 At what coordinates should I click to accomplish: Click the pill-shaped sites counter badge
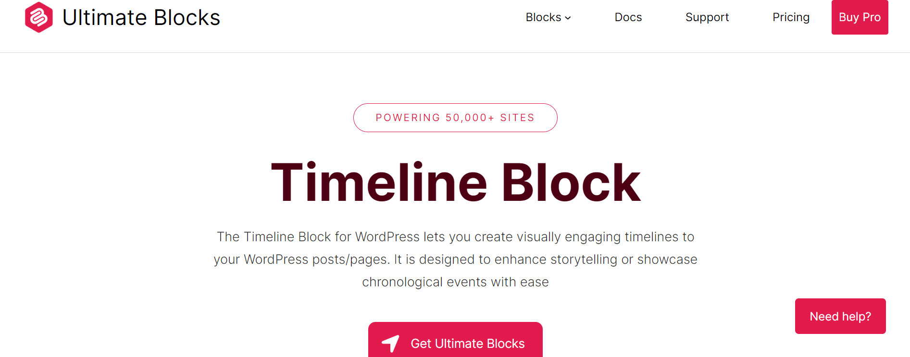click(x=455, y=117)
